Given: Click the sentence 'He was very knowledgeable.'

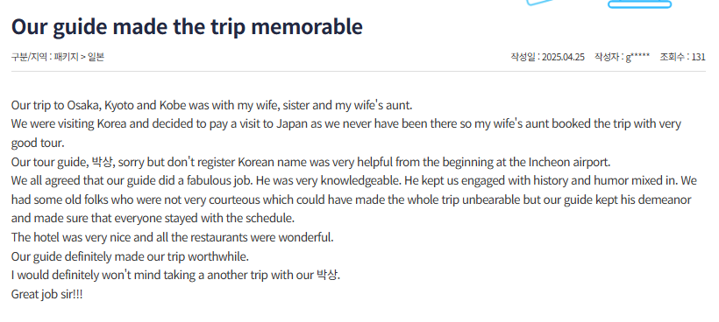Looking at the screenshot, I should [x=329, y=180].
